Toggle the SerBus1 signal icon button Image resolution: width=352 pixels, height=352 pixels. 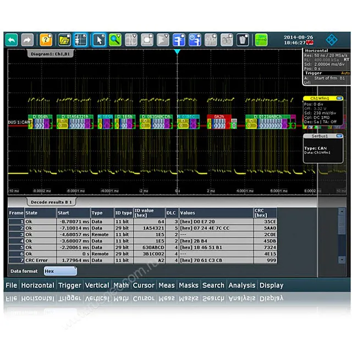click(320, 136)
